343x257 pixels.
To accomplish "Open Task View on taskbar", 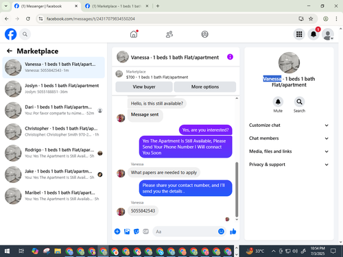I will coord(21,252).
